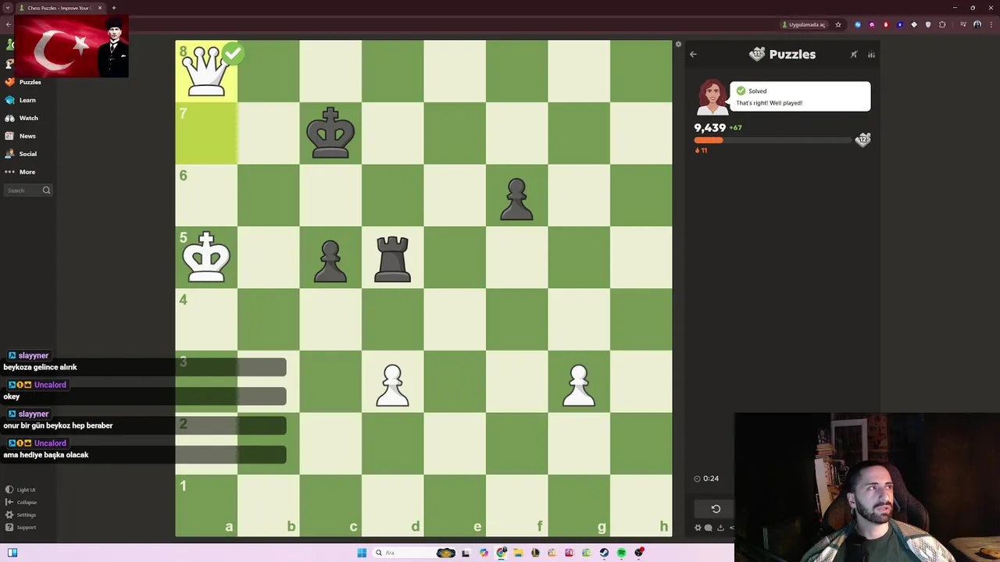Open Steam from the taskbar
Screen dimensions: 1000x562
(604, 553)
